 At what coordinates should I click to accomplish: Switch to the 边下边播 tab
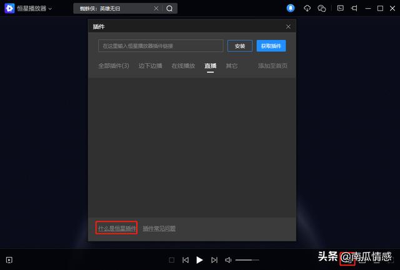[150, 66]
